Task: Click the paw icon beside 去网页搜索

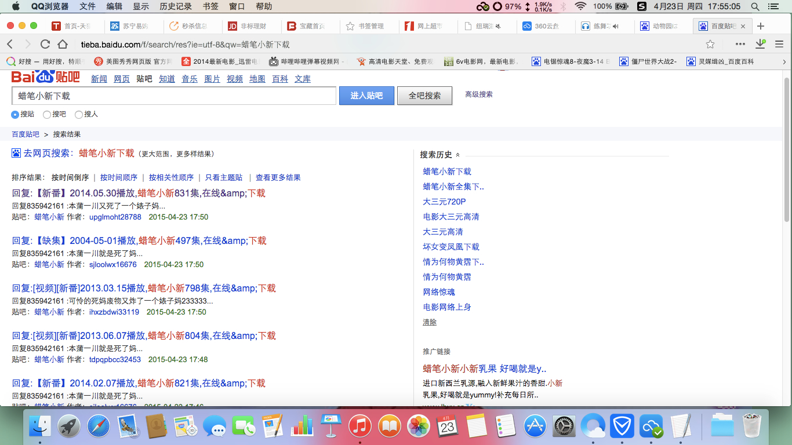Action: coord(16,153)
